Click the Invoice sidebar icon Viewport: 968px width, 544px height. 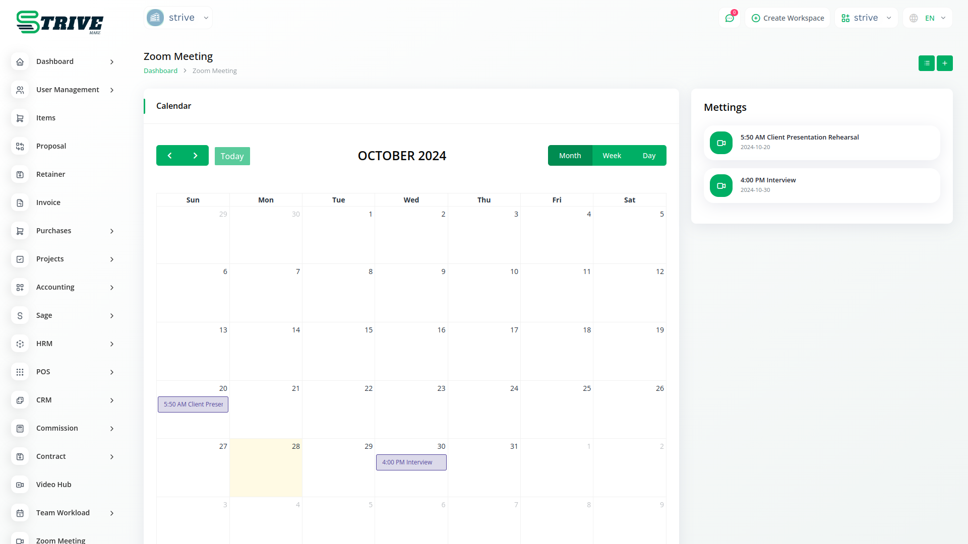pos(20,202)
